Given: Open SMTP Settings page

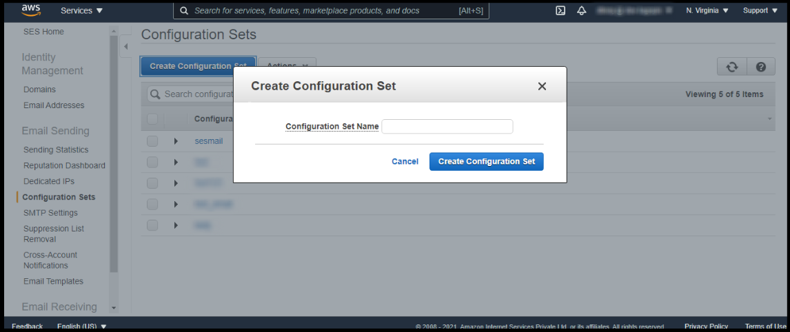Looking at the screenshot, I should tap(50, 213).
